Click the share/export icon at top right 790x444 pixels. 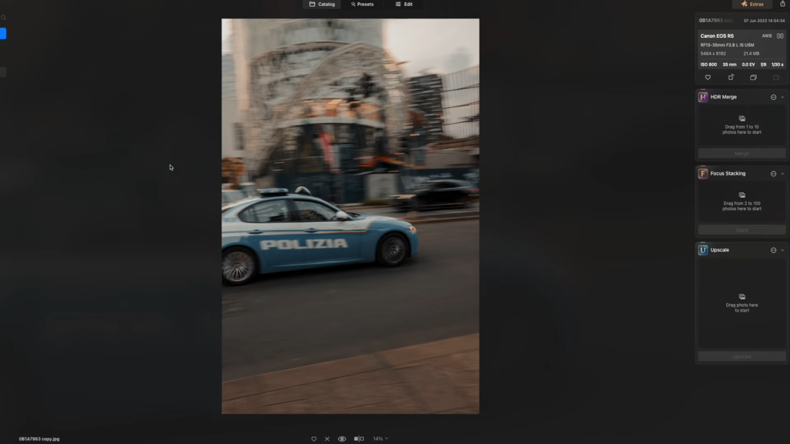pyautogui.click(x=783, y=4)
